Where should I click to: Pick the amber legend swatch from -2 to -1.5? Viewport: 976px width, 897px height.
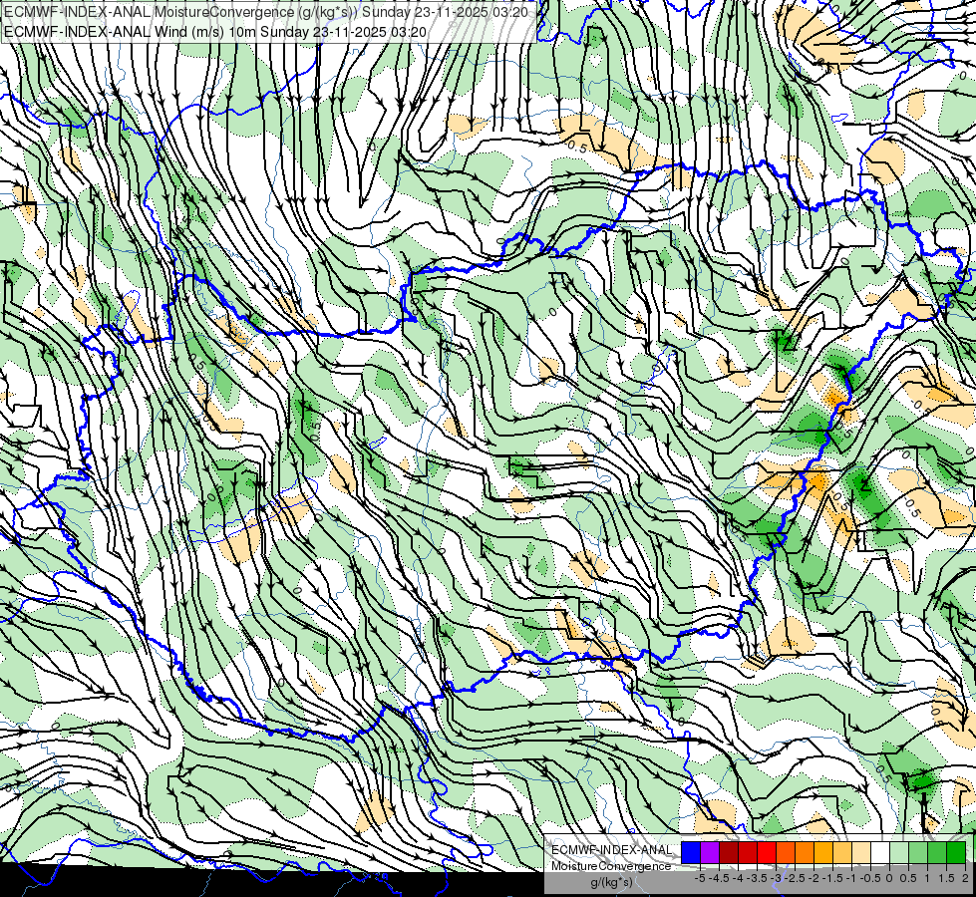pos(823,853)
